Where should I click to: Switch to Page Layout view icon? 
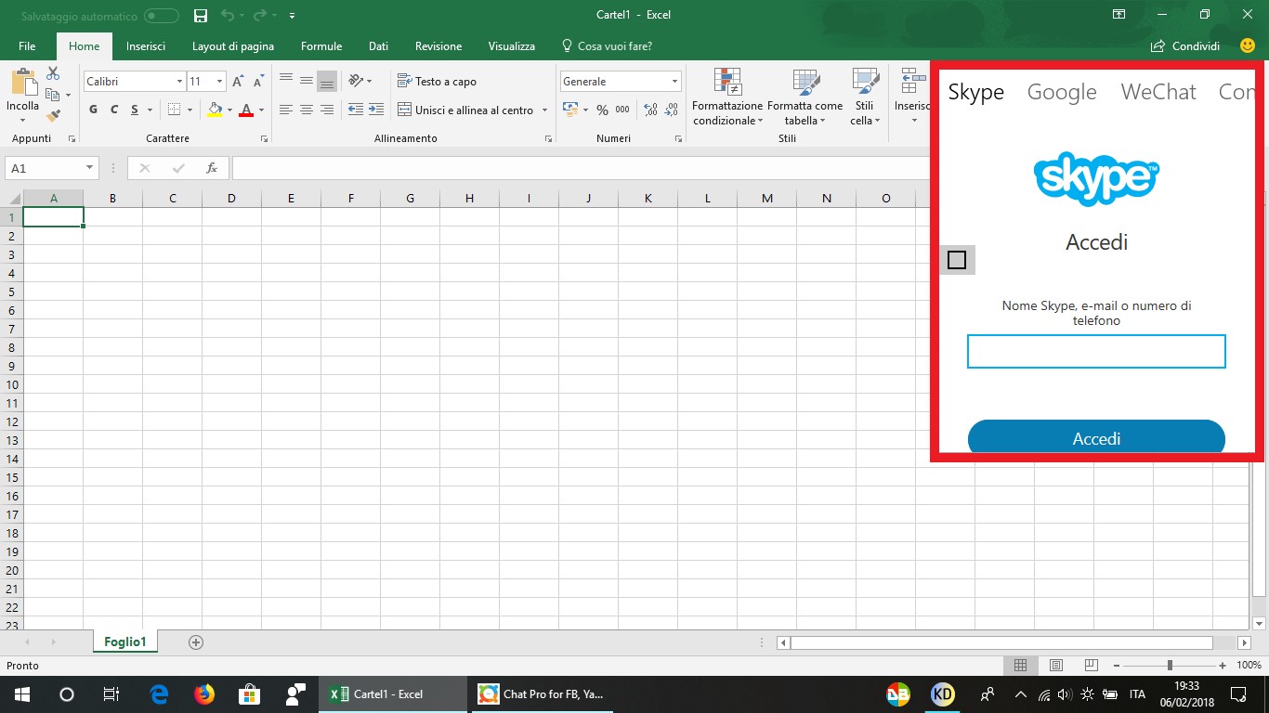click(x=1056, y=665)
